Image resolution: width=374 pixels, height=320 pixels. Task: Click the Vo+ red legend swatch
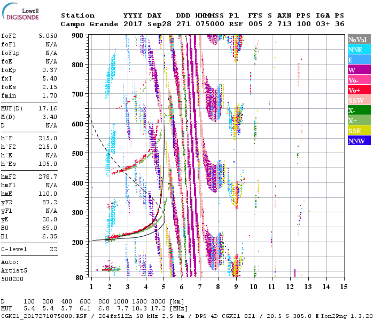359,90
